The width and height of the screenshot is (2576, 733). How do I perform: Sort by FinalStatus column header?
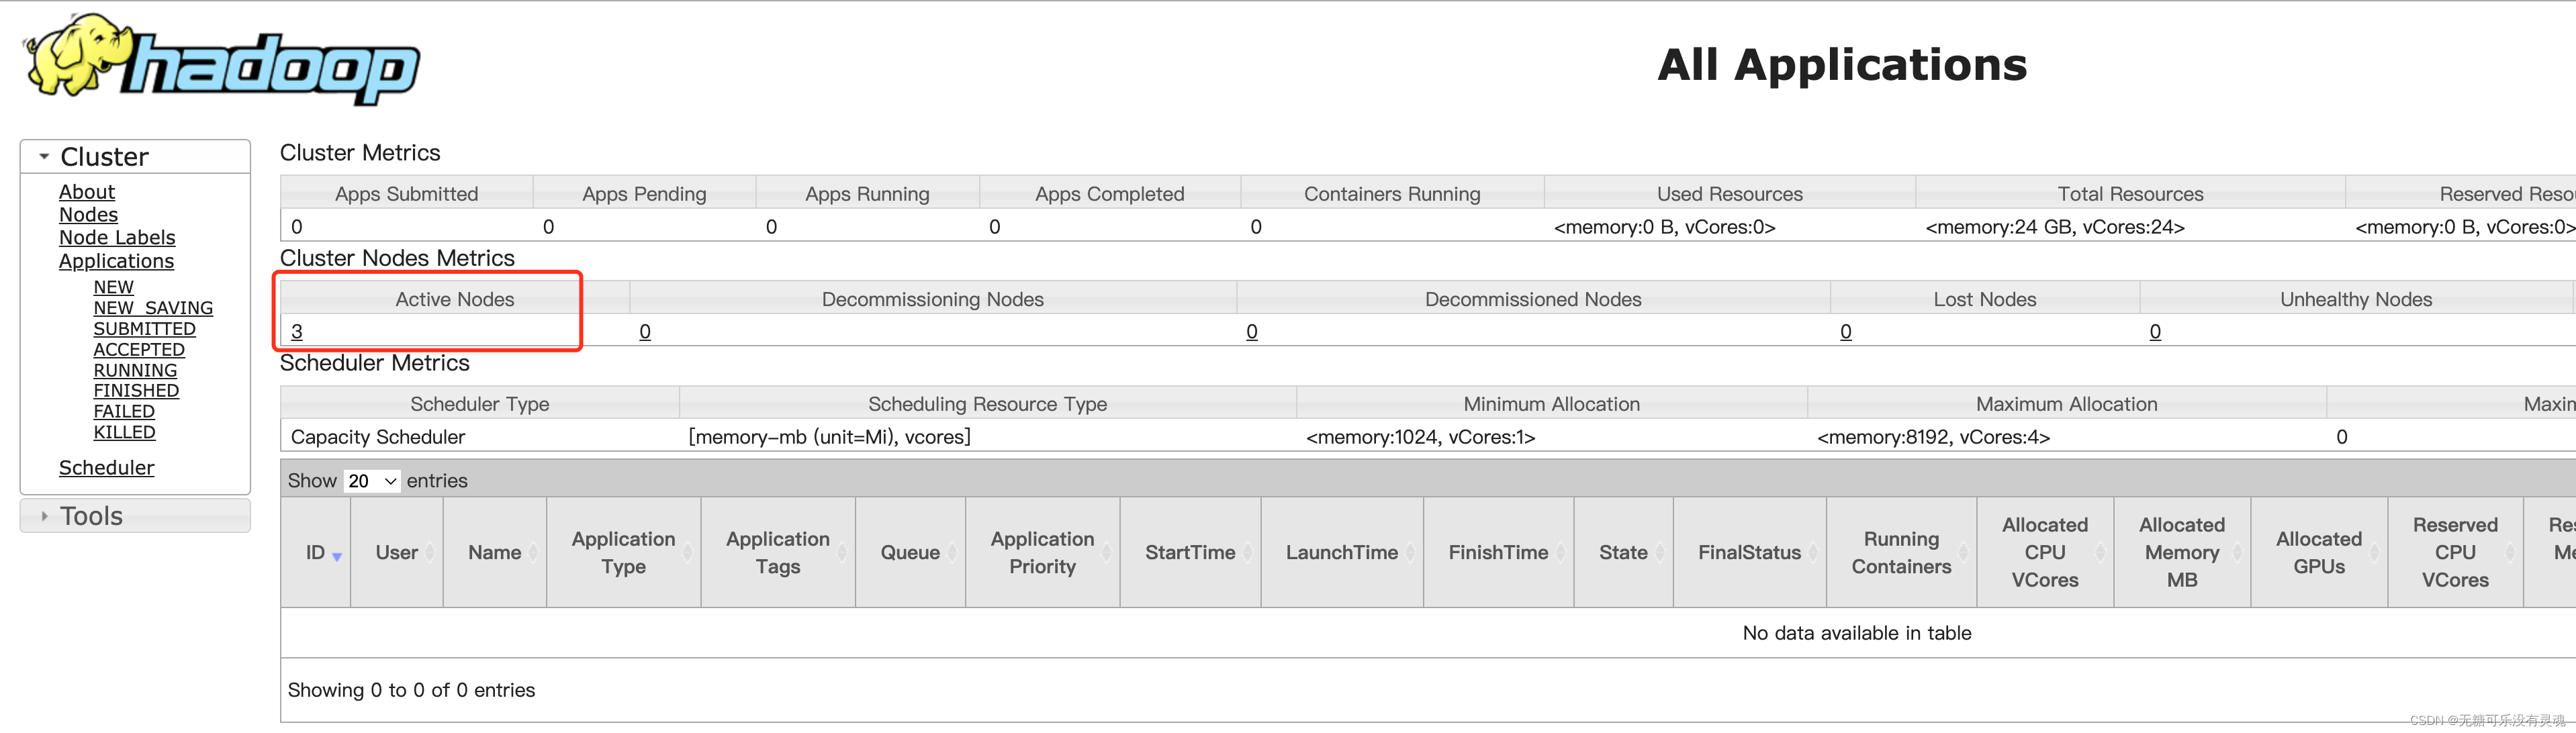(x=1749, y=552)
